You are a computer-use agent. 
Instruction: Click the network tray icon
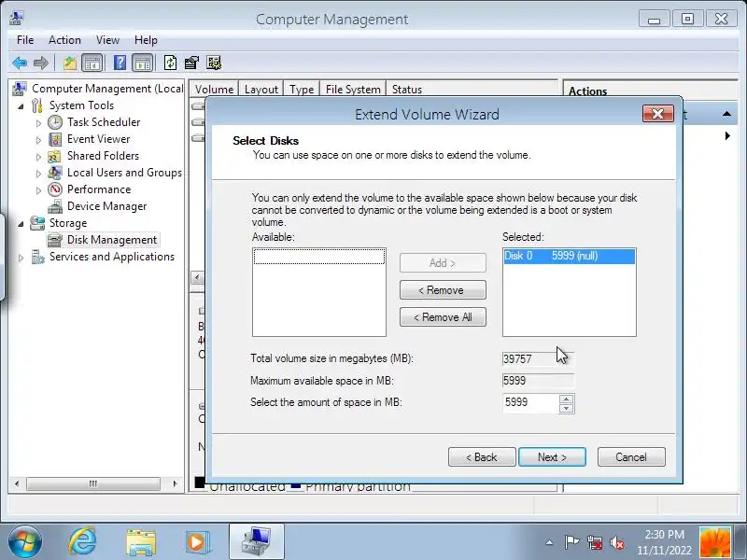594,542
